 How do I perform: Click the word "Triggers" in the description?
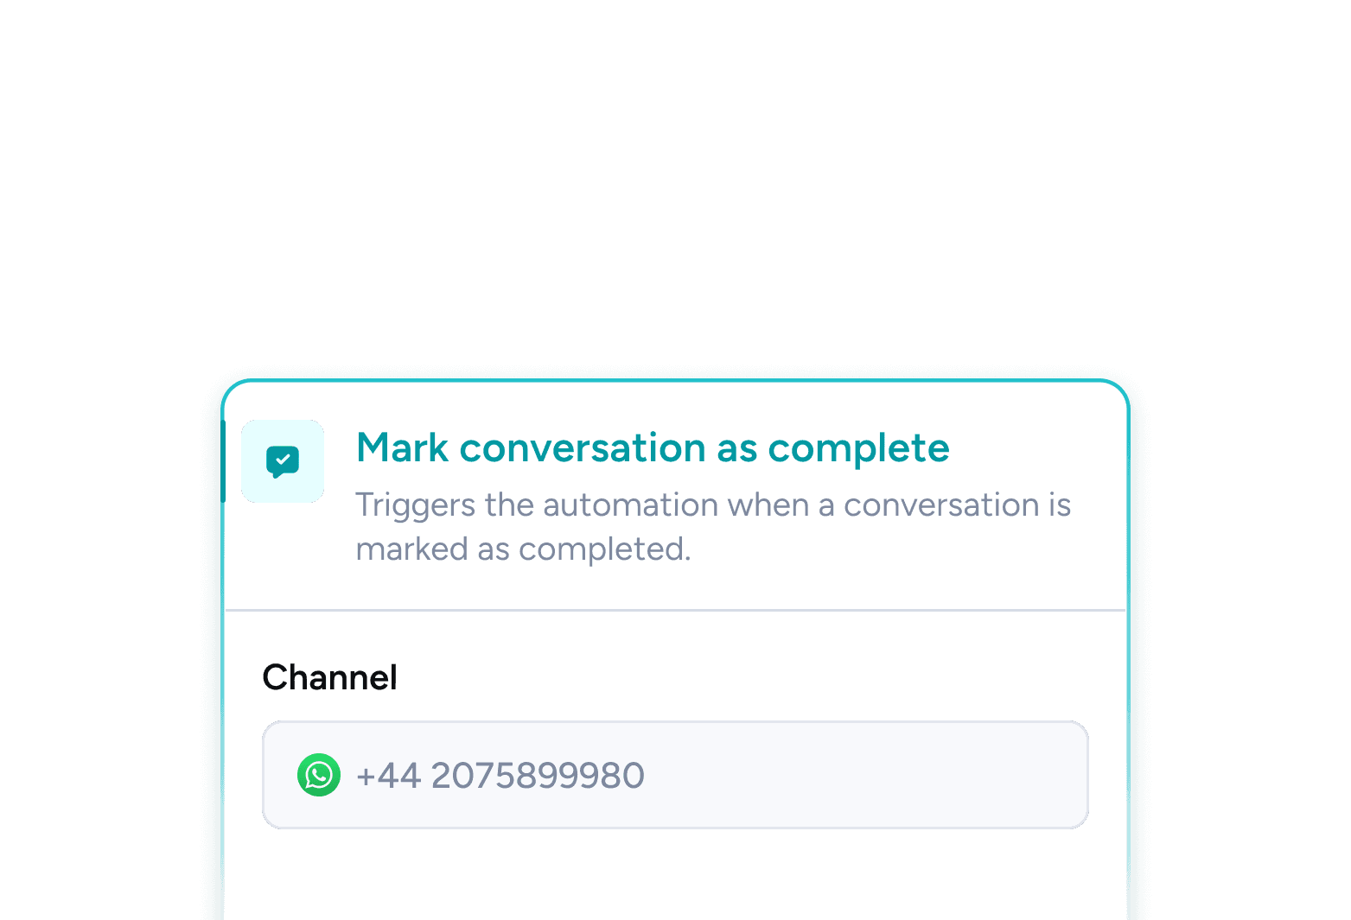[415, 505]
